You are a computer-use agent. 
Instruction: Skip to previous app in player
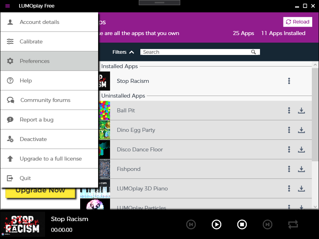pyautogui.click(x=191, y=224)
